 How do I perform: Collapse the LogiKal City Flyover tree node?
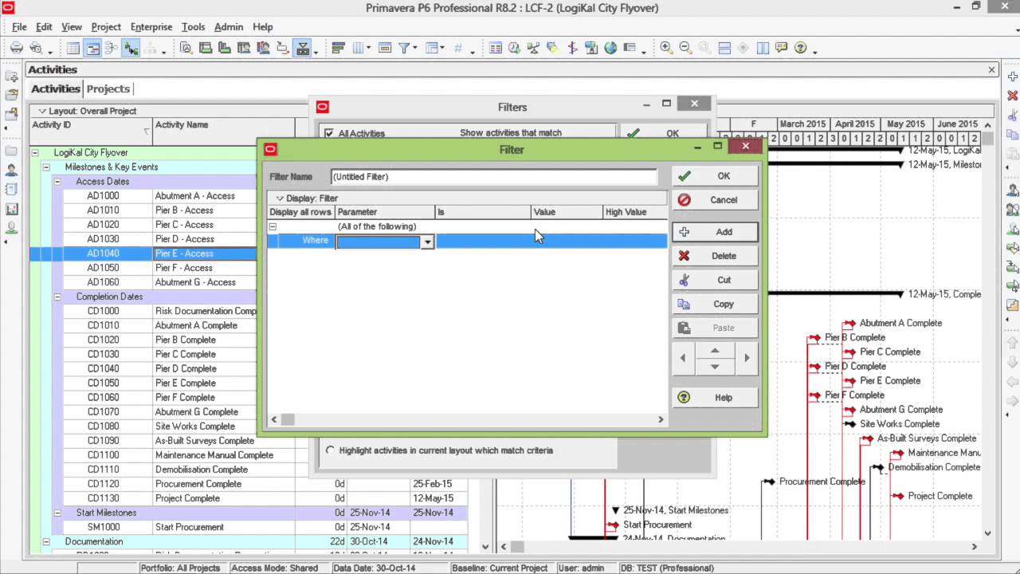34,152
